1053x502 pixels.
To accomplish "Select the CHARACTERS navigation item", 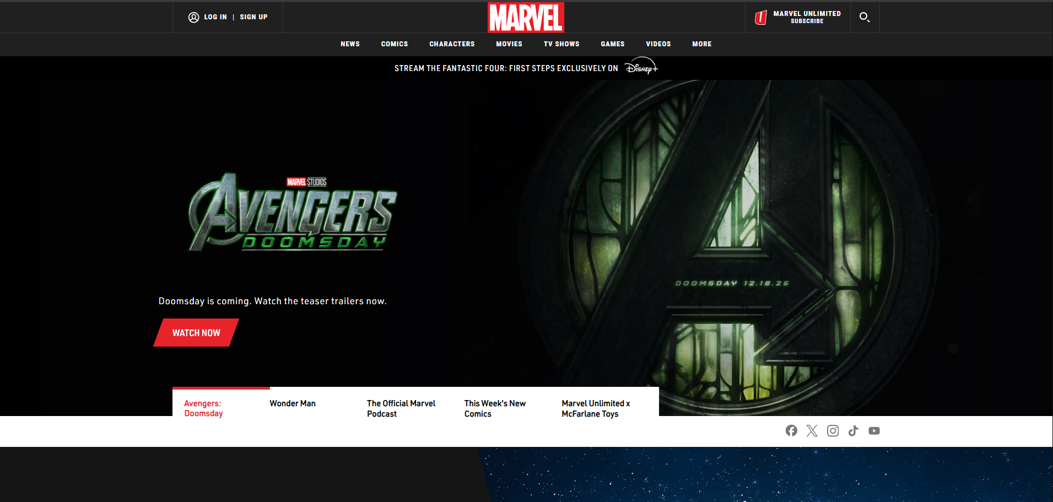I will click(452, 44).
